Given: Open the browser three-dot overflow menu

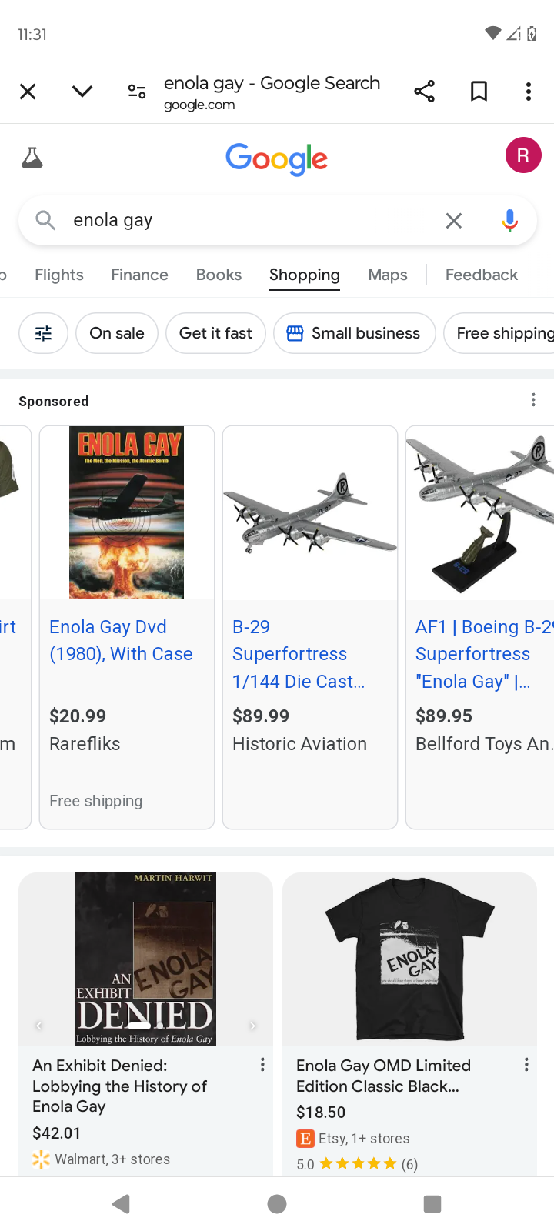Looking at the screenshot, I should 528,92.
